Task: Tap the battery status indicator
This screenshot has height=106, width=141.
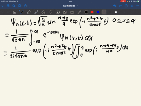Action: [138, 1]
